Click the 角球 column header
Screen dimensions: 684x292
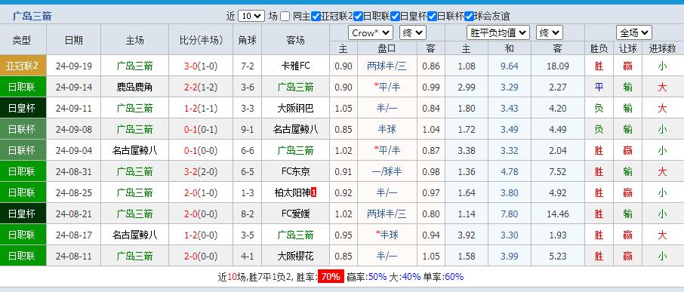pos(248,40)
